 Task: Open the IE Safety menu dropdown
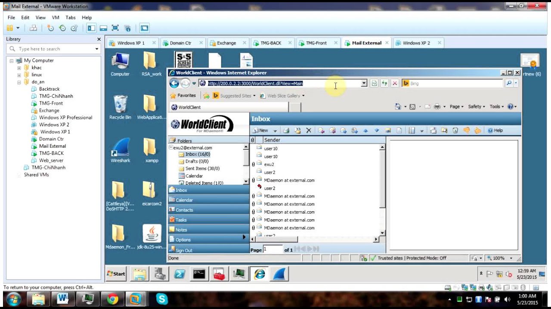point(477,107)
